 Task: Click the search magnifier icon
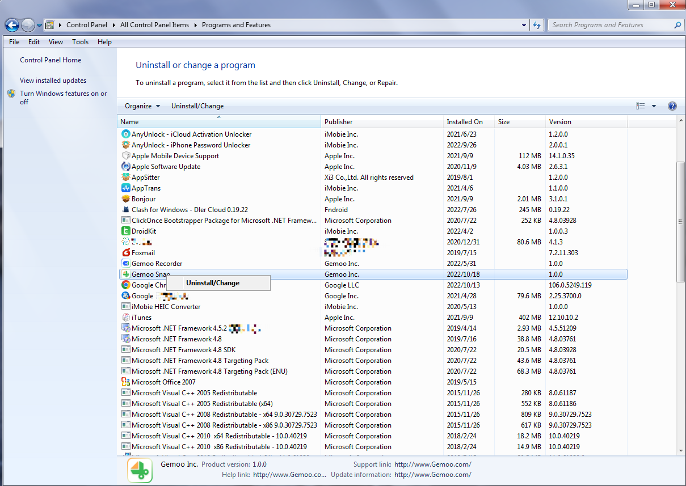(x=677, y=25)
